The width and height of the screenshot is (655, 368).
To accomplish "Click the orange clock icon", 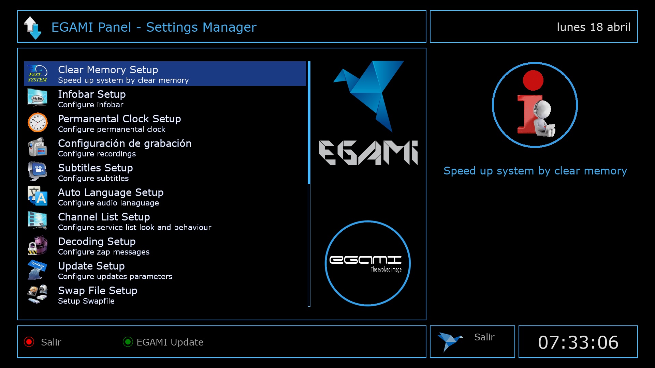I will coord(38,122).
